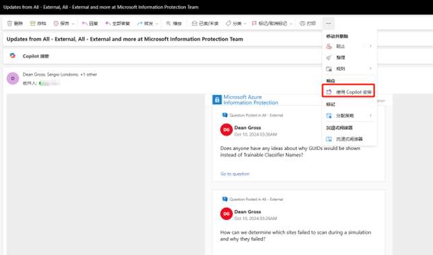This screenshot has width=433, height=255.
Task: Click the Sweep (整理) broom icon in menu
Action: [329, 57]
